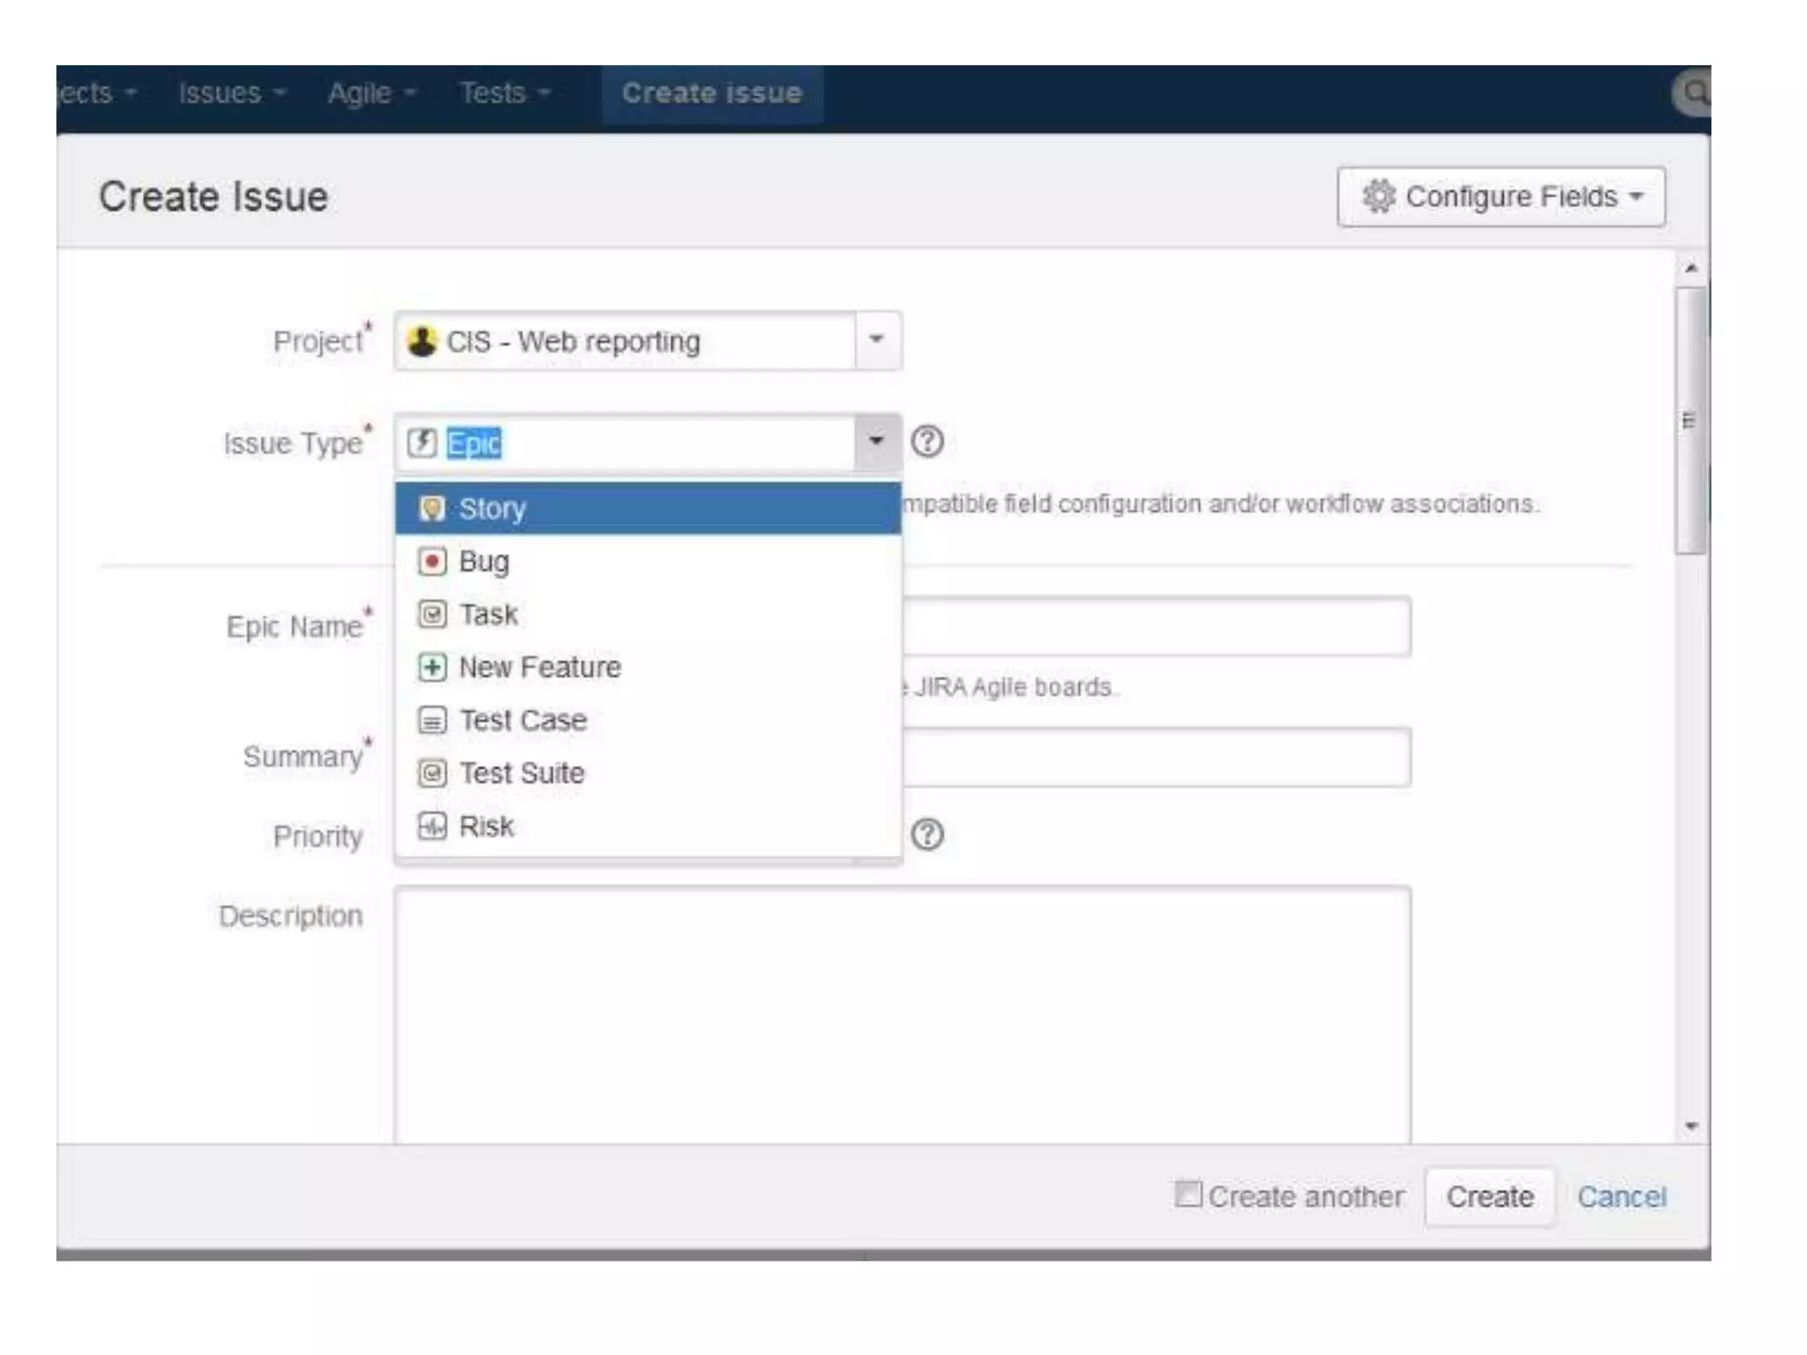Click the Cancel link
The width and height of the screenshot is (1807, 1355).
pyautogui.click(x=1621, y=1197)
